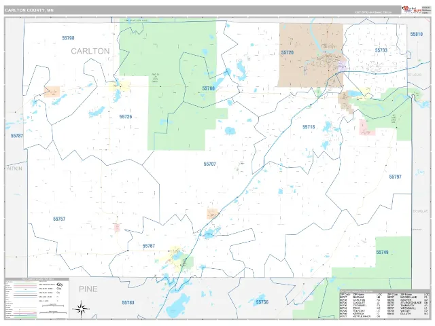Click the large CARLTON county name label

coord(90,52)
